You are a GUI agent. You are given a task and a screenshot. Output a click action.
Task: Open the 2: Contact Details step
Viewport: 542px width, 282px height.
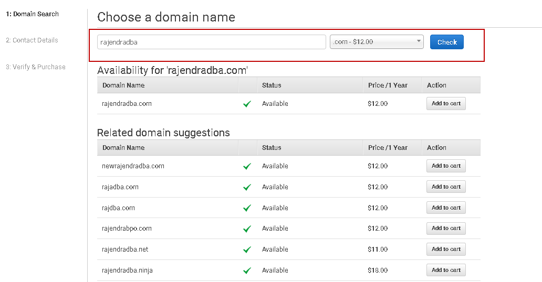(32, 40)
